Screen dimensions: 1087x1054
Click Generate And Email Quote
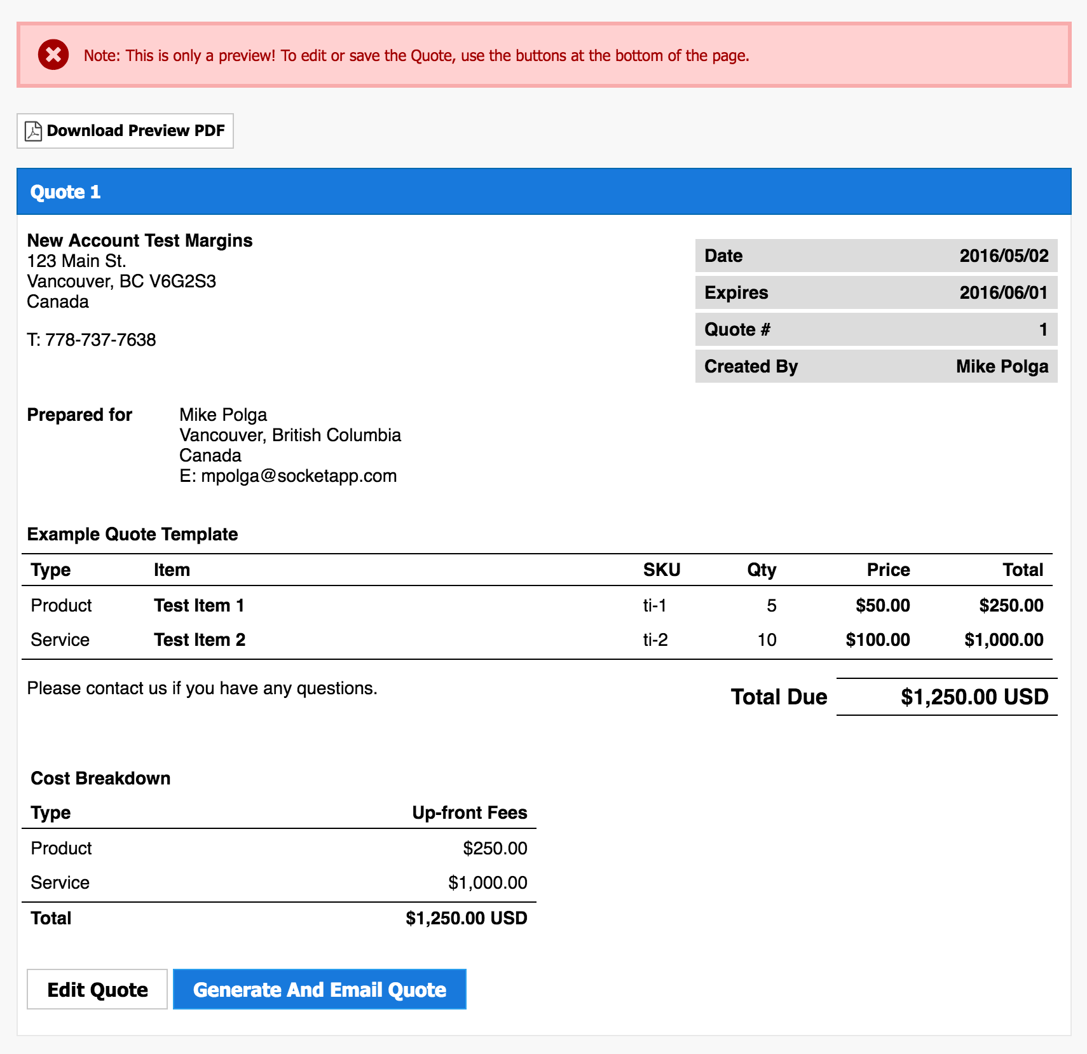(x=319, y=989)
